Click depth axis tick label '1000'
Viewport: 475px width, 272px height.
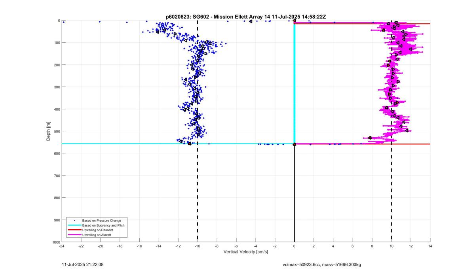56,242
